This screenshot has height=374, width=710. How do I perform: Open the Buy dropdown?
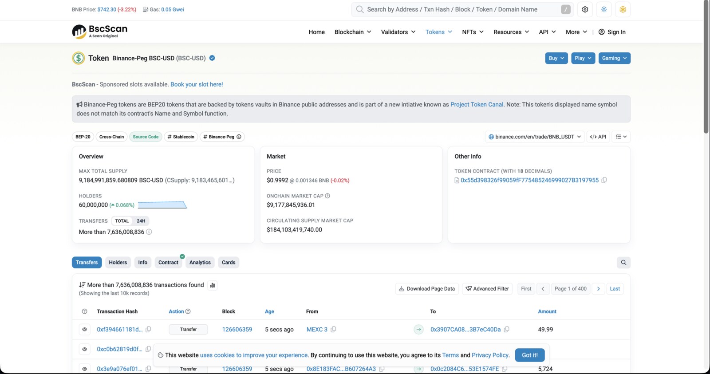pyautogui.click(x=556, y=58)
